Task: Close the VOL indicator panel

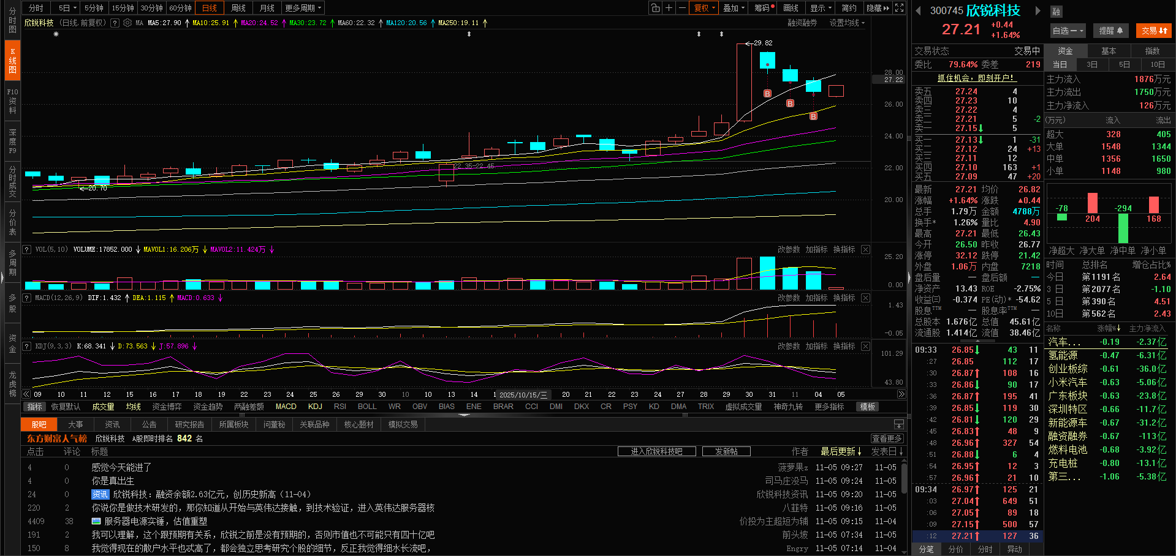Action: [865, 250]
